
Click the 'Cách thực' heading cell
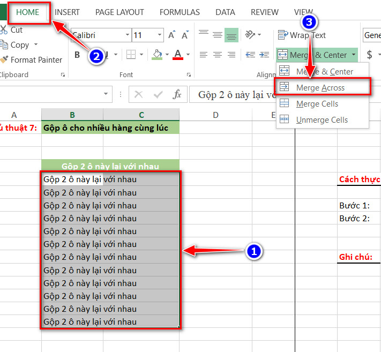tap(359, 179)
